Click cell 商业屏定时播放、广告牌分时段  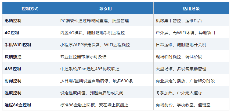191,80
